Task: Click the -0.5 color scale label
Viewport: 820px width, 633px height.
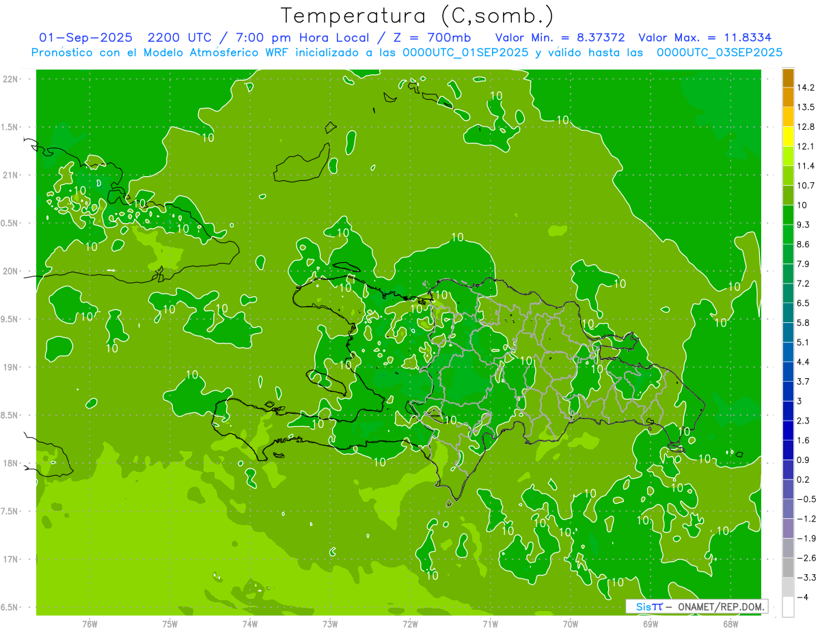Action: pos(806,499)
